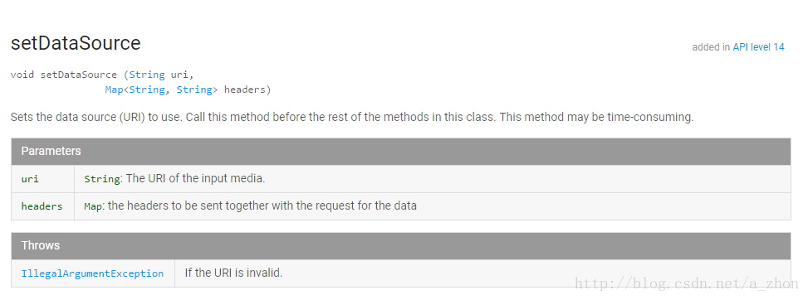Click 'The URI of the input media' text

point(195,179)
